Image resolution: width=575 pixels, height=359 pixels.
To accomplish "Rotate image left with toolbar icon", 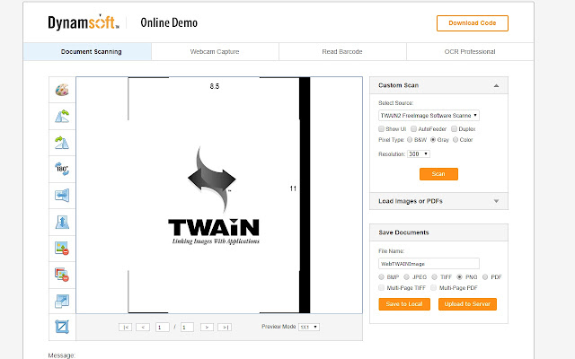I will 62,116.
